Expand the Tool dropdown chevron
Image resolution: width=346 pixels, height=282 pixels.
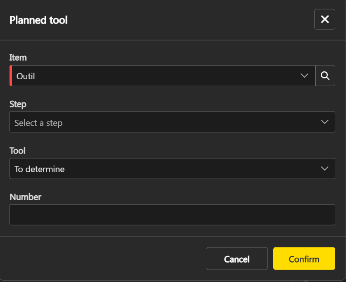(325, 168)
